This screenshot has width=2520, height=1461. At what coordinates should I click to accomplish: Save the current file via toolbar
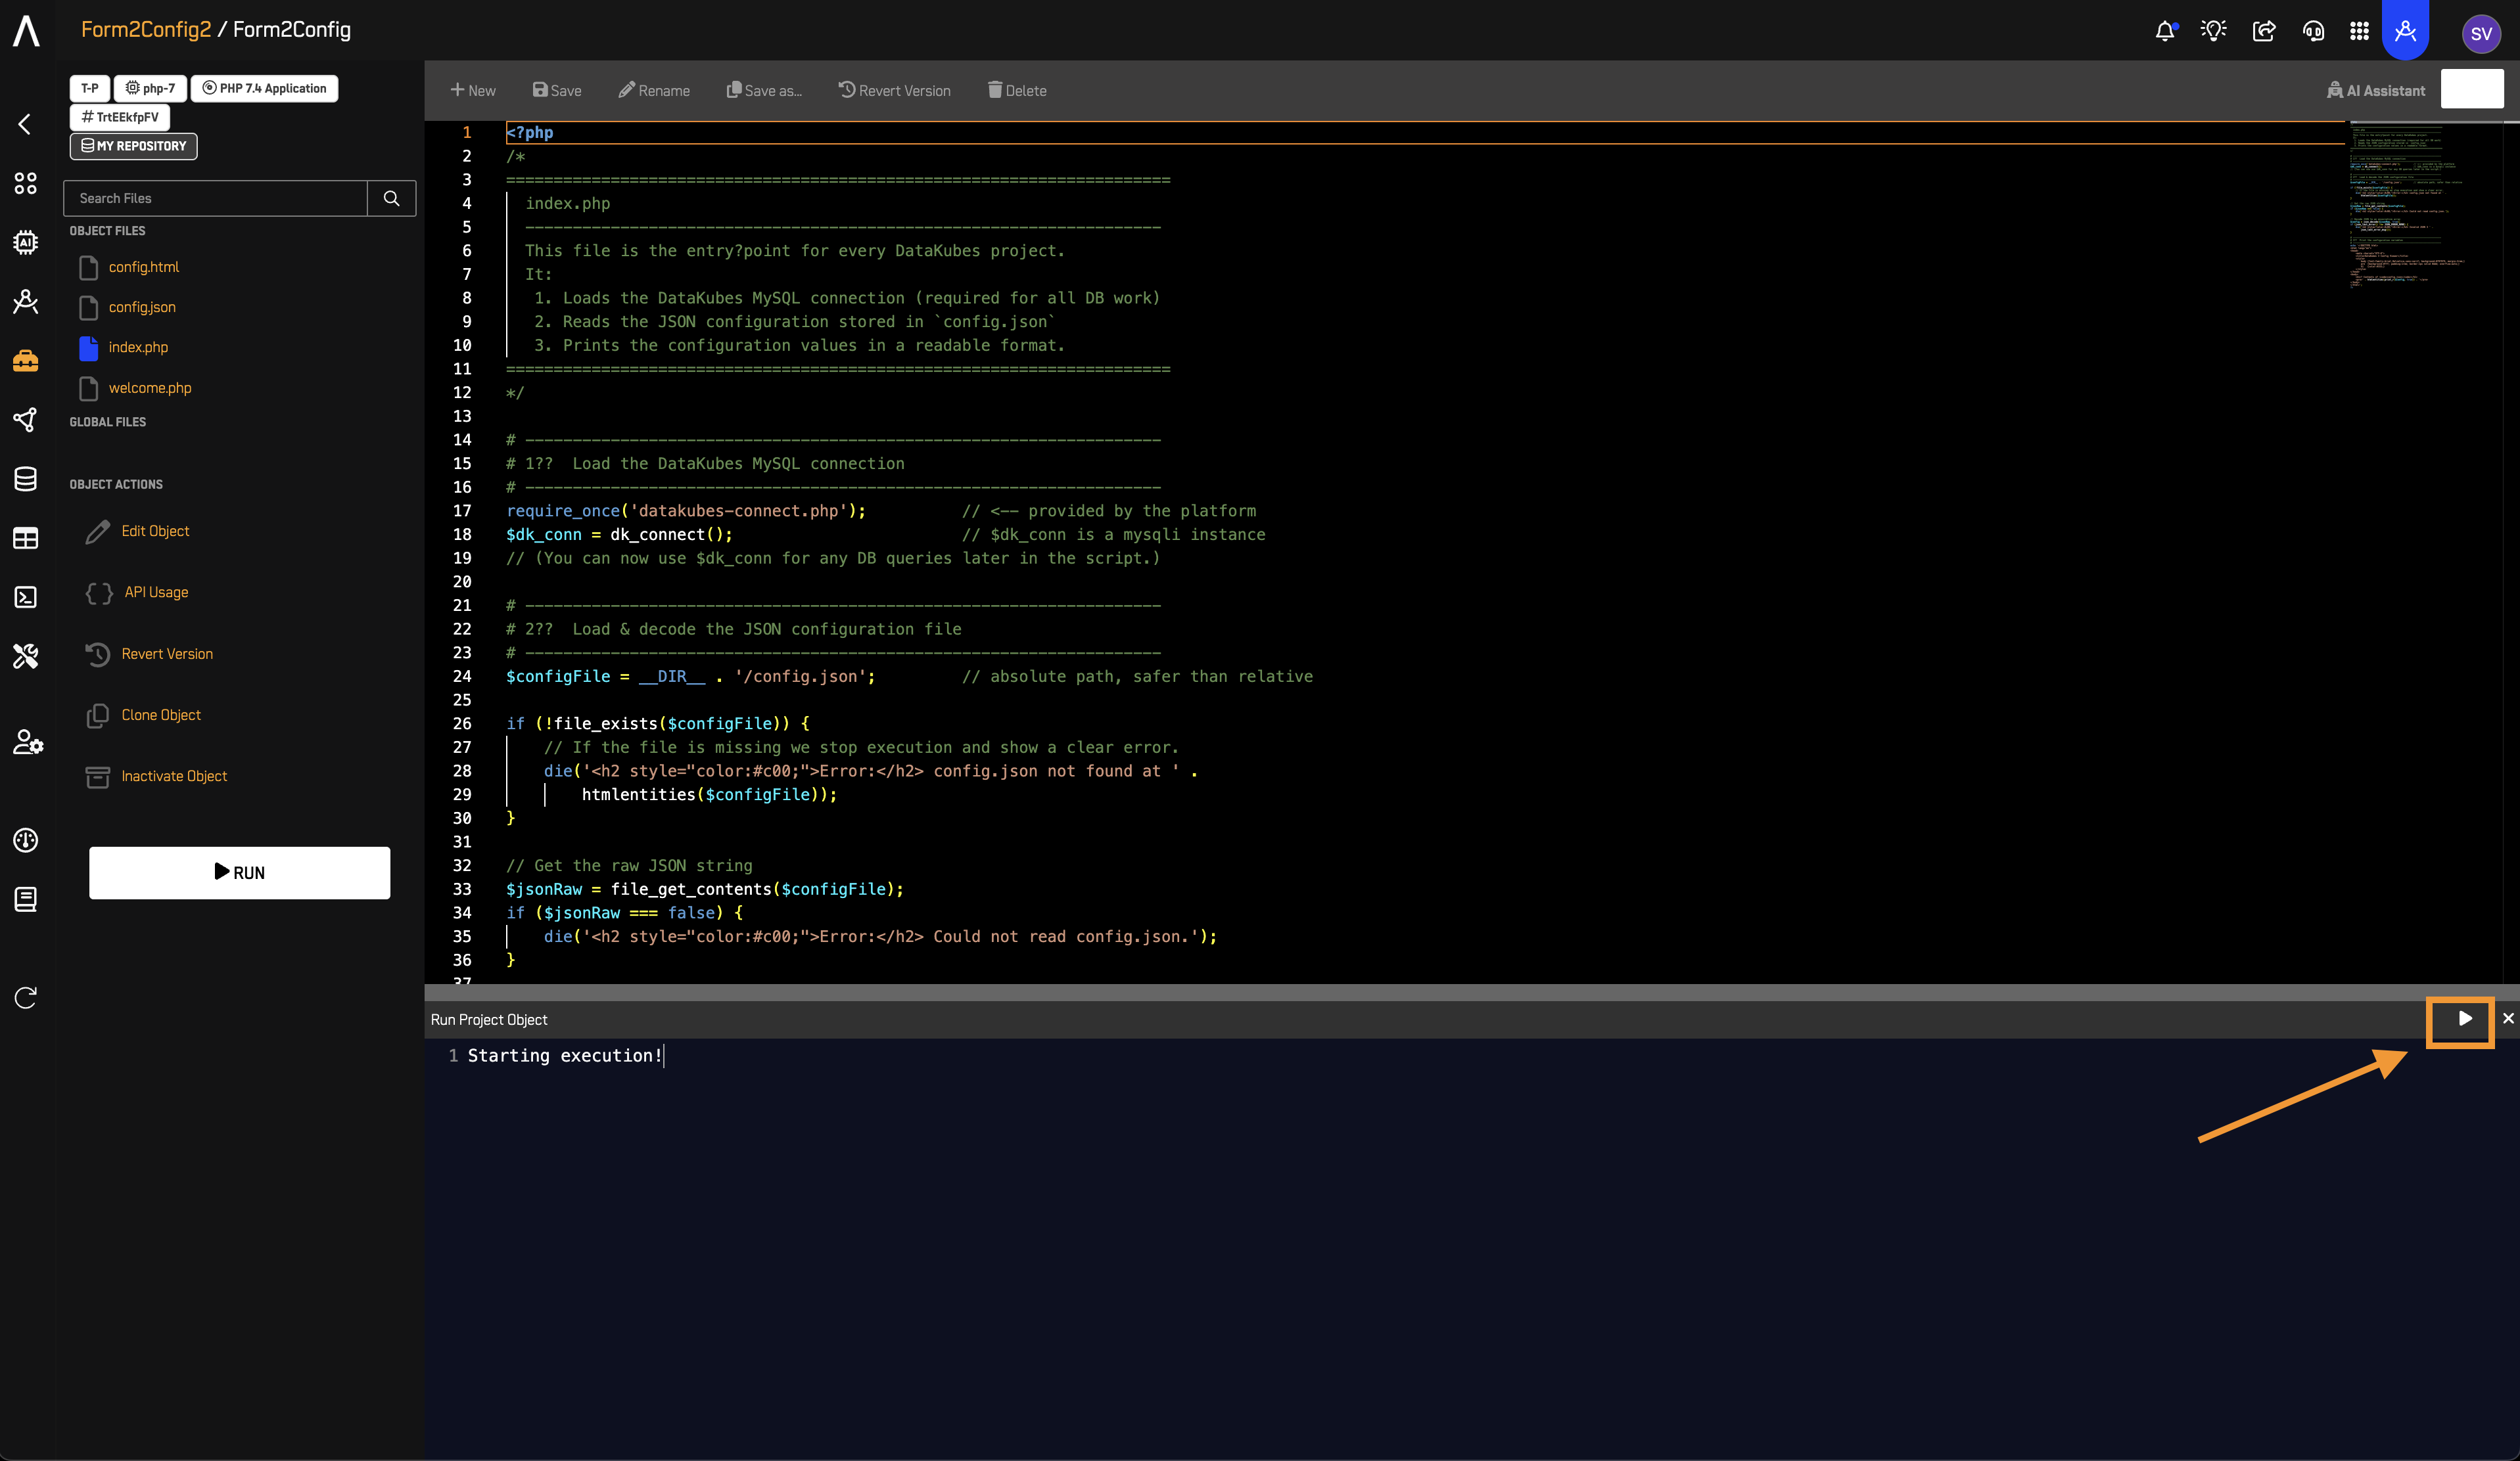pos(557,90)
